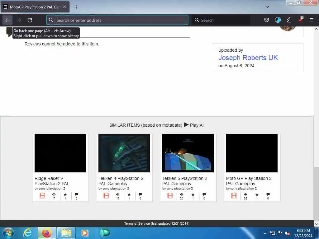Click the reviews bubble under Tekken 5
319x239 pixels.
204,194
